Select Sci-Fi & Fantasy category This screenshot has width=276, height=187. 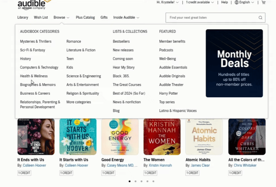(32, 50)
